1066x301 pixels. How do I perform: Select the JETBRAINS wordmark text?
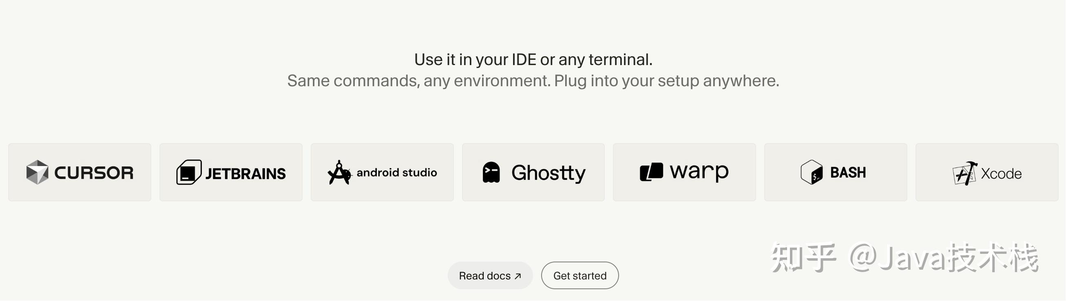(245, 173)
